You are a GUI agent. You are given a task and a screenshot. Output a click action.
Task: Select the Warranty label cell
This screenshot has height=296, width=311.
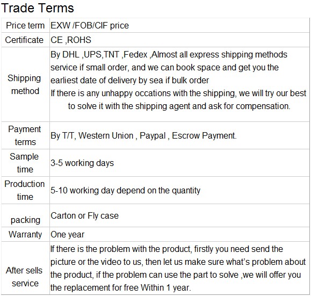(25, 235)
